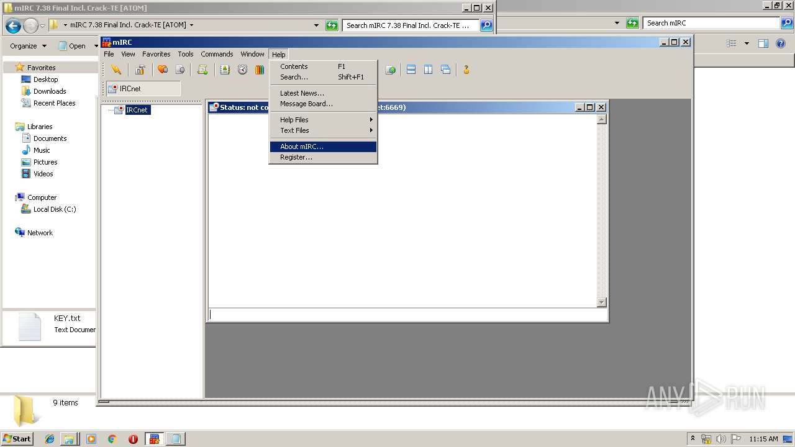Screen dimensions: 795x447
Task: Click the IRCnet switchbar button
Action: 143,89
